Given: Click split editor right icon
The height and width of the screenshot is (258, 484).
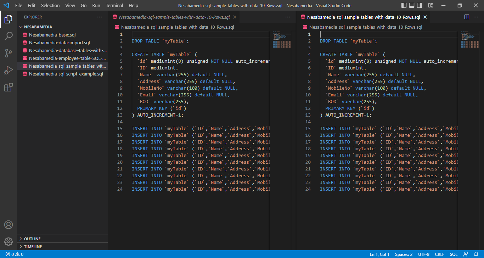Looking at the screenshot, I should point(467,17).
